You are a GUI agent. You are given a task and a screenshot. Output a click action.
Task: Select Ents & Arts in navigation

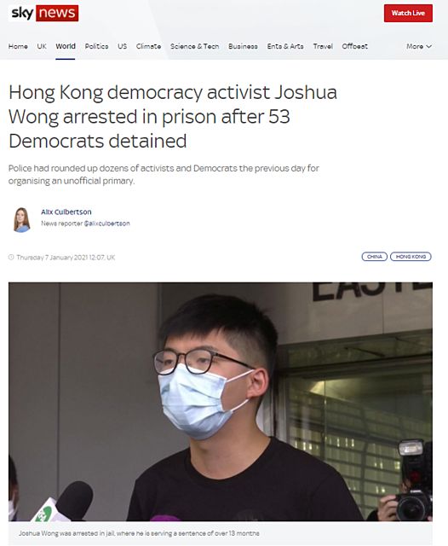[x=285, y=46]
